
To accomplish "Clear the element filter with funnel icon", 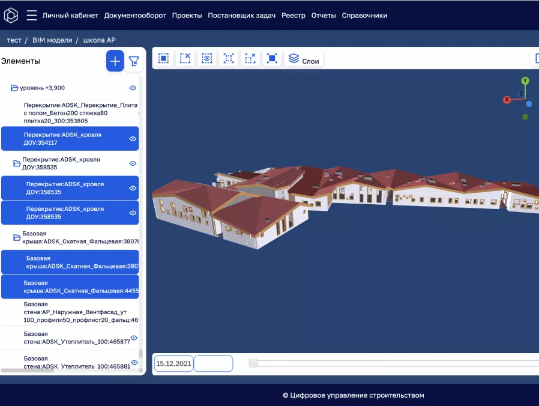I will (134, 61).
